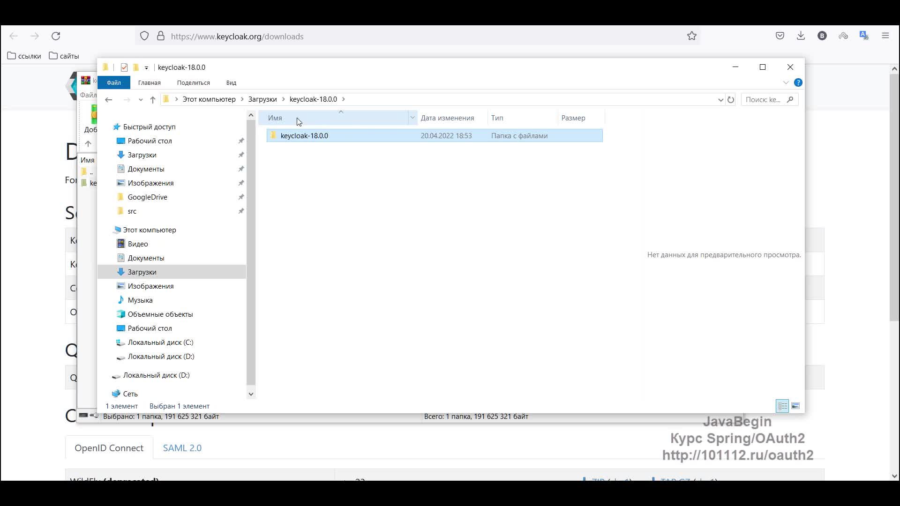The width and height of the screenshot is (900, 506).
Task: Open recent locations dropdown arrow
Action: click(x=141, y=99)
